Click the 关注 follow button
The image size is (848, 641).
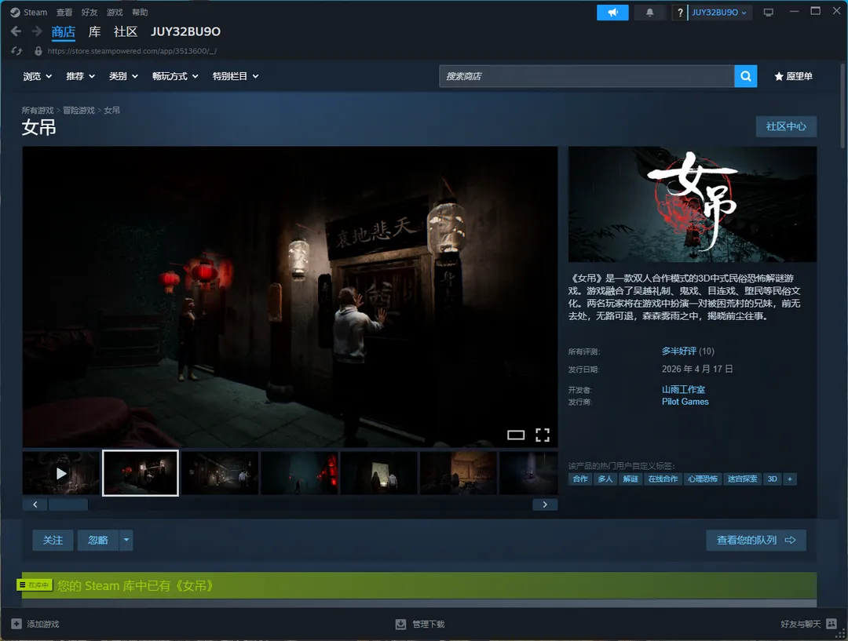[53, 540]
